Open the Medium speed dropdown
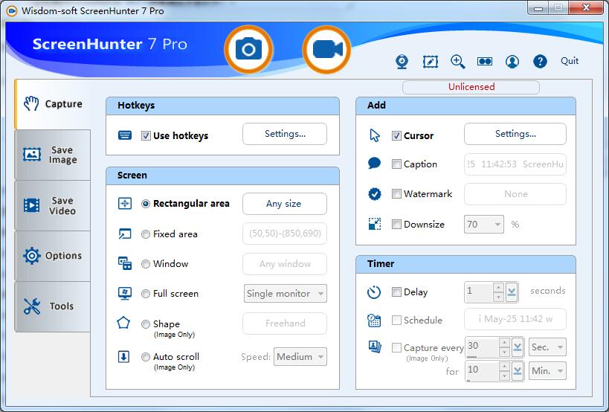The image size is (609, 412). point(300,356)
